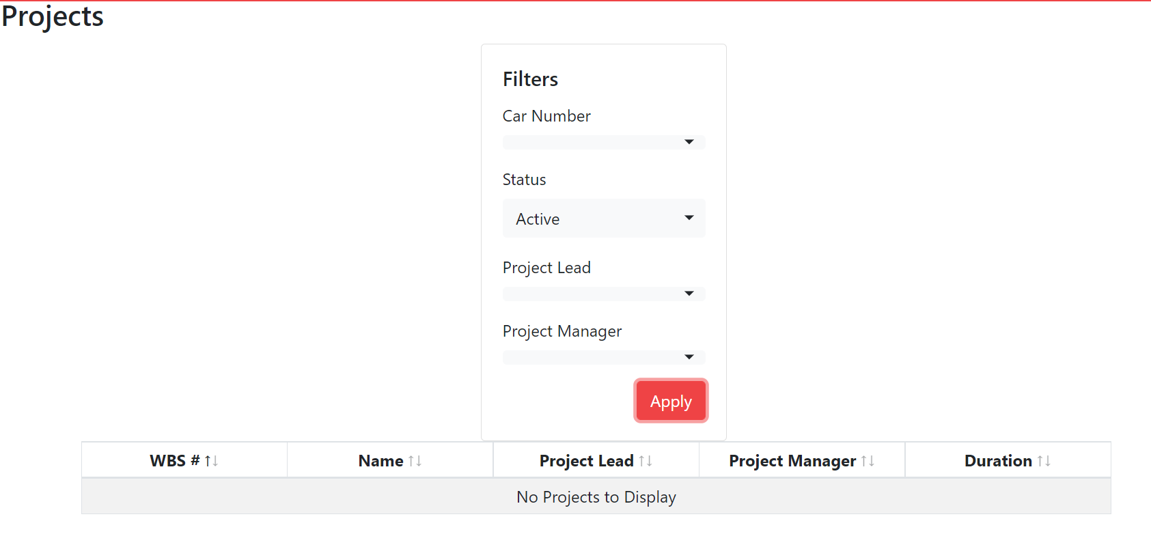The height and width of the screenshot is (534, 1151).
Task: Select the Filters panel title
Action: tap(530, 79)
